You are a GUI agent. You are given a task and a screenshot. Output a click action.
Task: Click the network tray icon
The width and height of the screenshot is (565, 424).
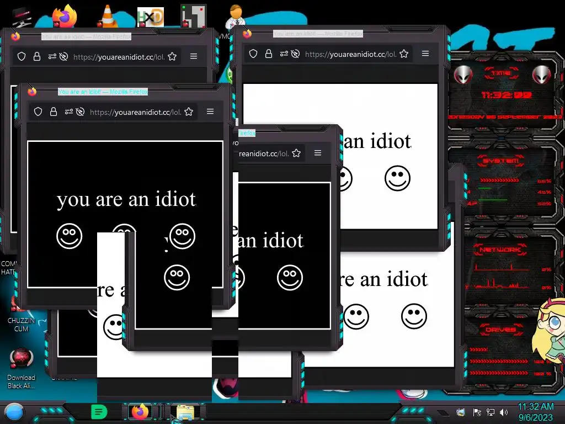[491, 412]
